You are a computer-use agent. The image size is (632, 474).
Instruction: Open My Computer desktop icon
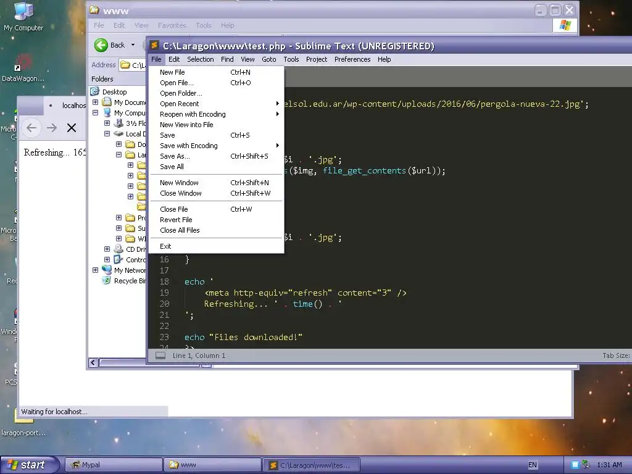23,16
